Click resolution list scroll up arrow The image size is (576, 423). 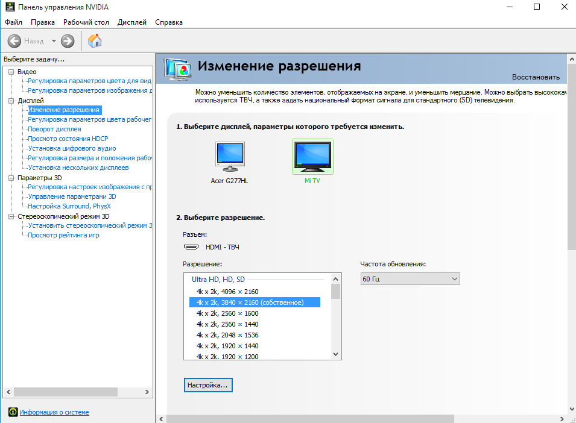pos(335,279)
